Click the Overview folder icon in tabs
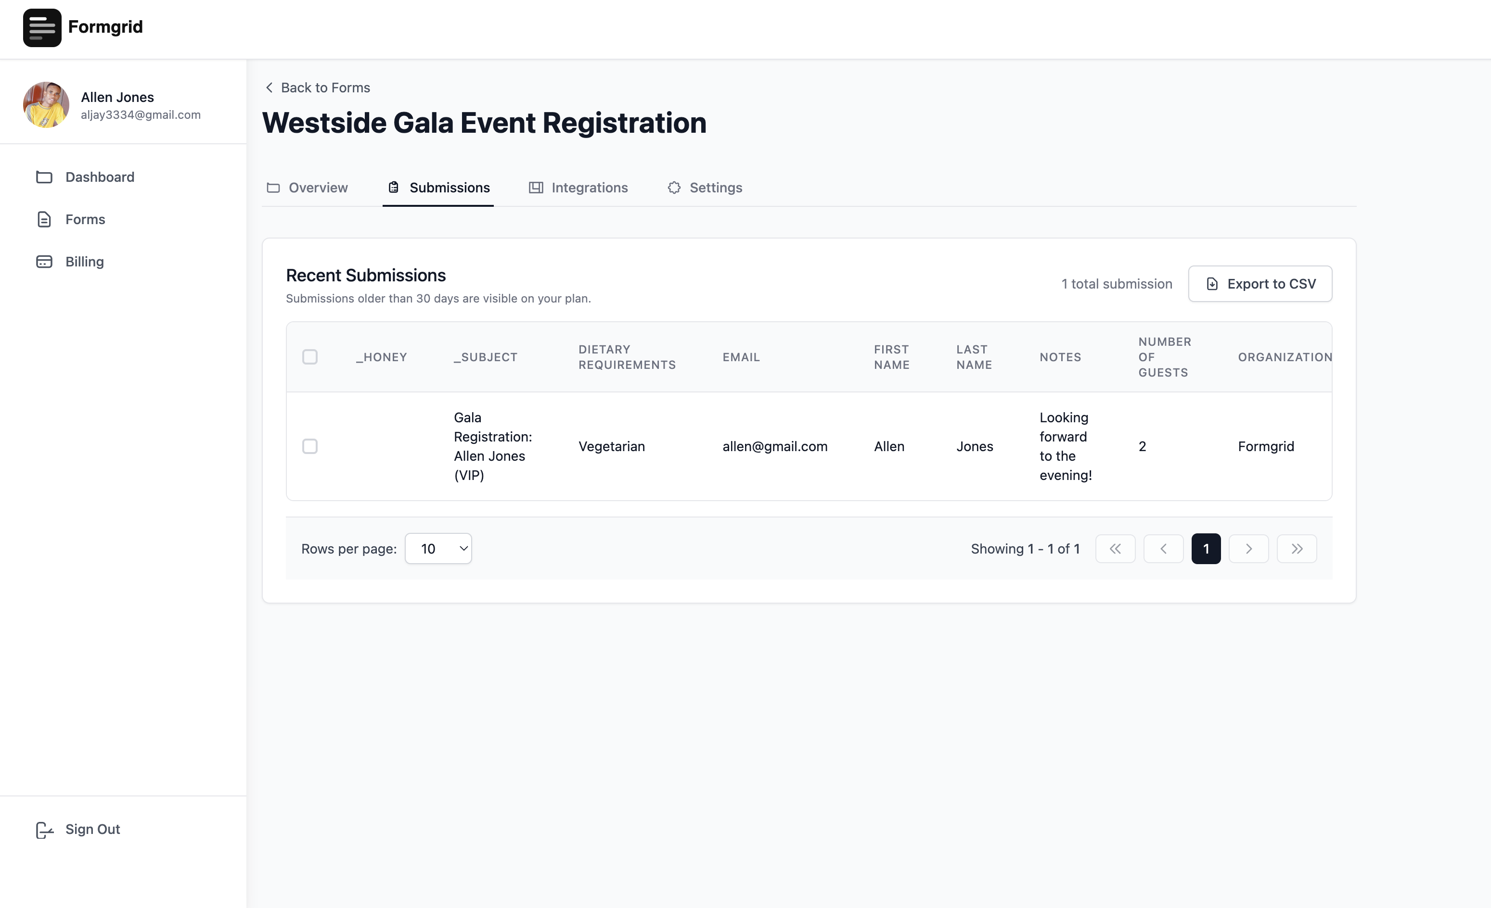Image resolution: width=1491 pixels, height=908 pixels. [x=273, y=188]
